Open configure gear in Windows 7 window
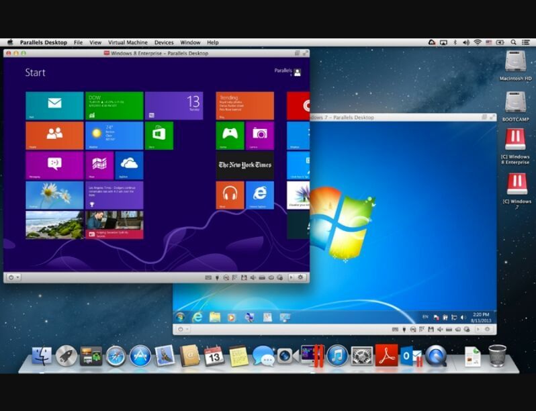The height and width of the screenshot is (411, 536). coord(488,329)
